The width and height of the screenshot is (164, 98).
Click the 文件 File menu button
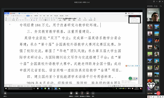tap(7, 16)
